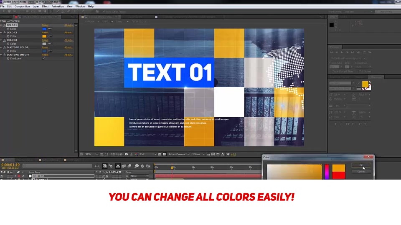The width and height of the screenshot is (401, 225).
Task: Click the COLOR1 blue color swatch
Action: 44,29
